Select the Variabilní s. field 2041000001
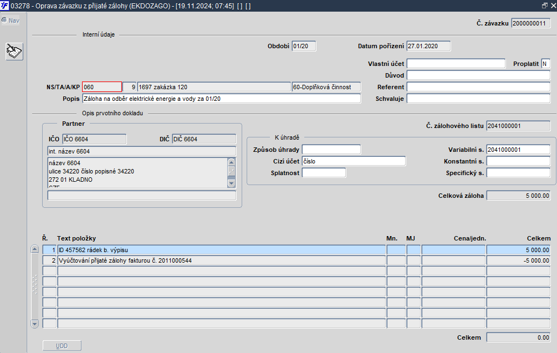The image size is (557, 353). click(x=518, y=150)
